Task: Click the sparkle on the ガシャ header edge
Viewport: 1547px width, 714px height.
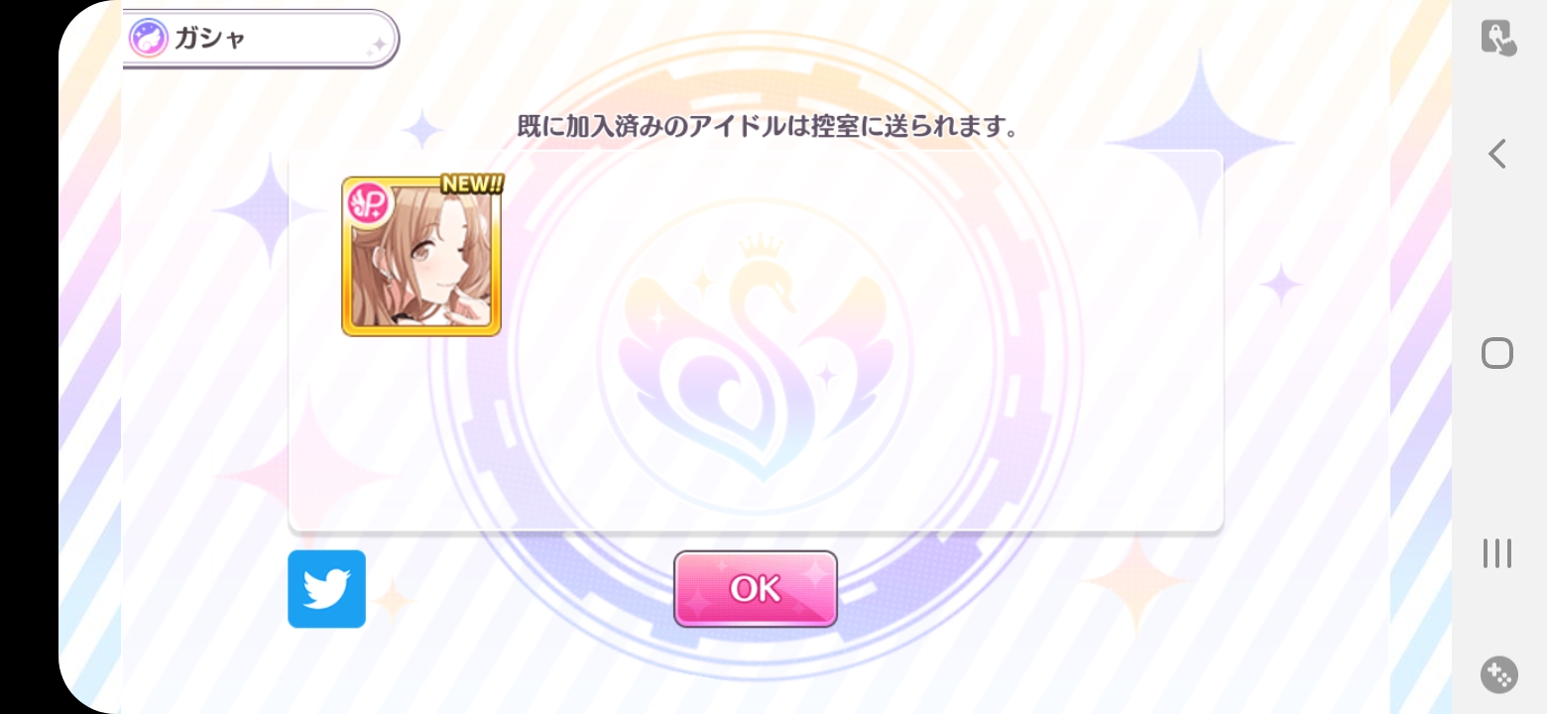Action: (x=377, y=45)
